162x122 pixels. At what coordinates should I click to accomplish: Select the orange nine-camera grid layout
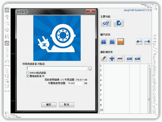121,42
